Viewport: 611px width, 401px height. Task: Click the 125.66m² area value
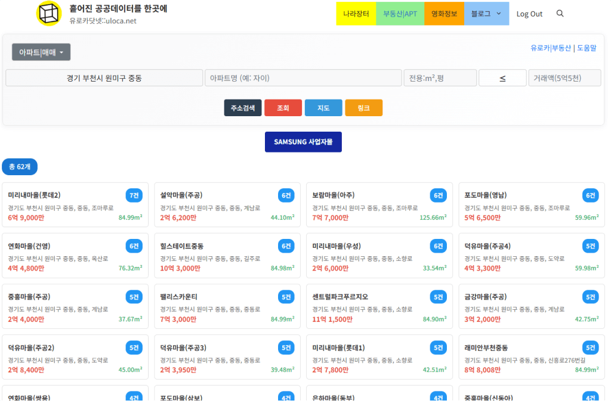433,217
